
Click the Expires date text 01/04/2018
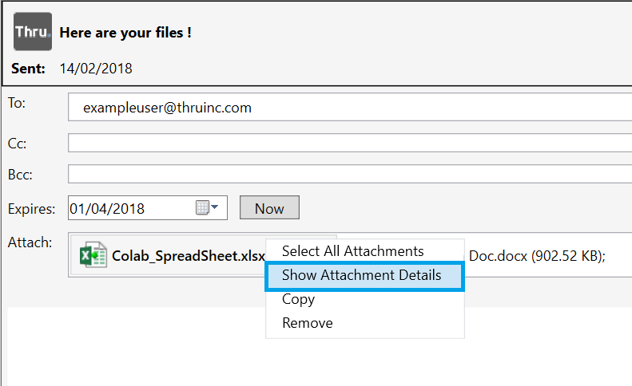tap(108, 208)
